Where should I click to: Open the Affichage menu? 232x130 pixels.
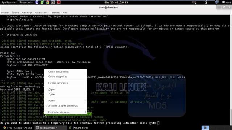pos(27,13)
